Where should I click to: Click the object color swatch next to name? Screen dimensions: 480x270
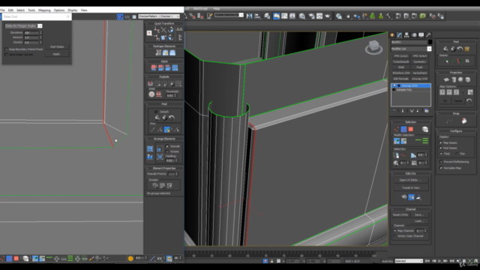click(x=430, y=42)
